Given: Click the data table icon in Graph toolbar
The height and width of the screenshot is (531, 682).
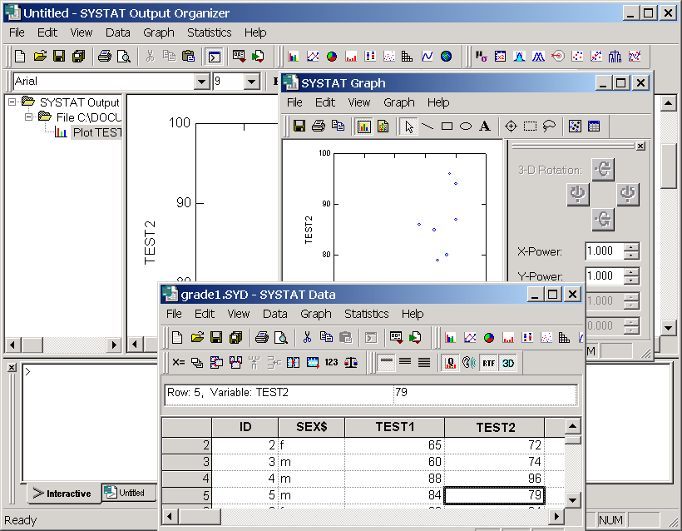Looking at the screenshot, I should [594, 127].
